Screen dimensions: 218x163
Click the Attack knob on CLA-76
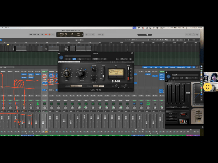94,69
